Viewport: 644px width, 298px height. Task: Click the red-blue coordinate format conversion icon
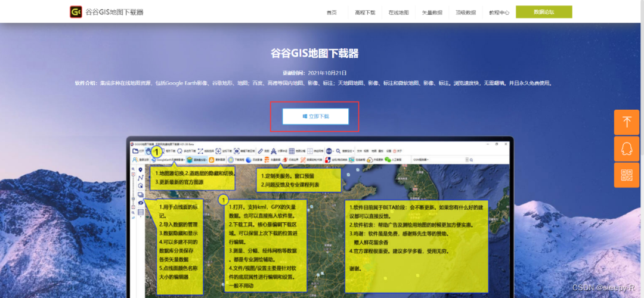point(327,160)
